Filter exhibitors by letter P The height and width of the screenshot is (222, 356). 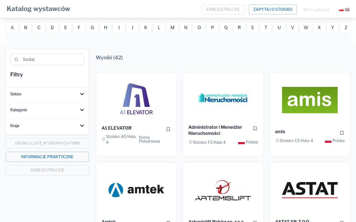coord(212,28)
